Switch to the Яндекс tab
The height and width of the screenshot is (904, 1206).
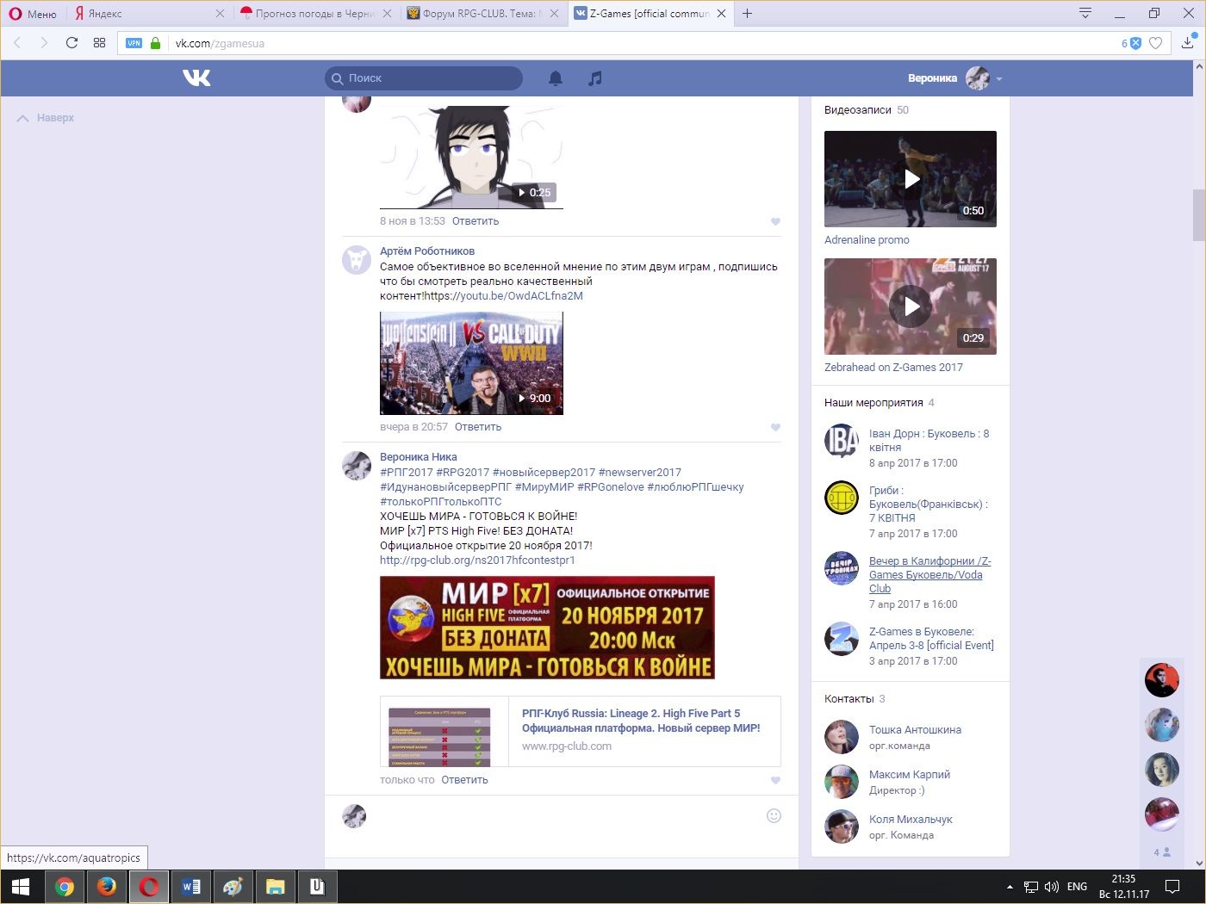point(146,14)
